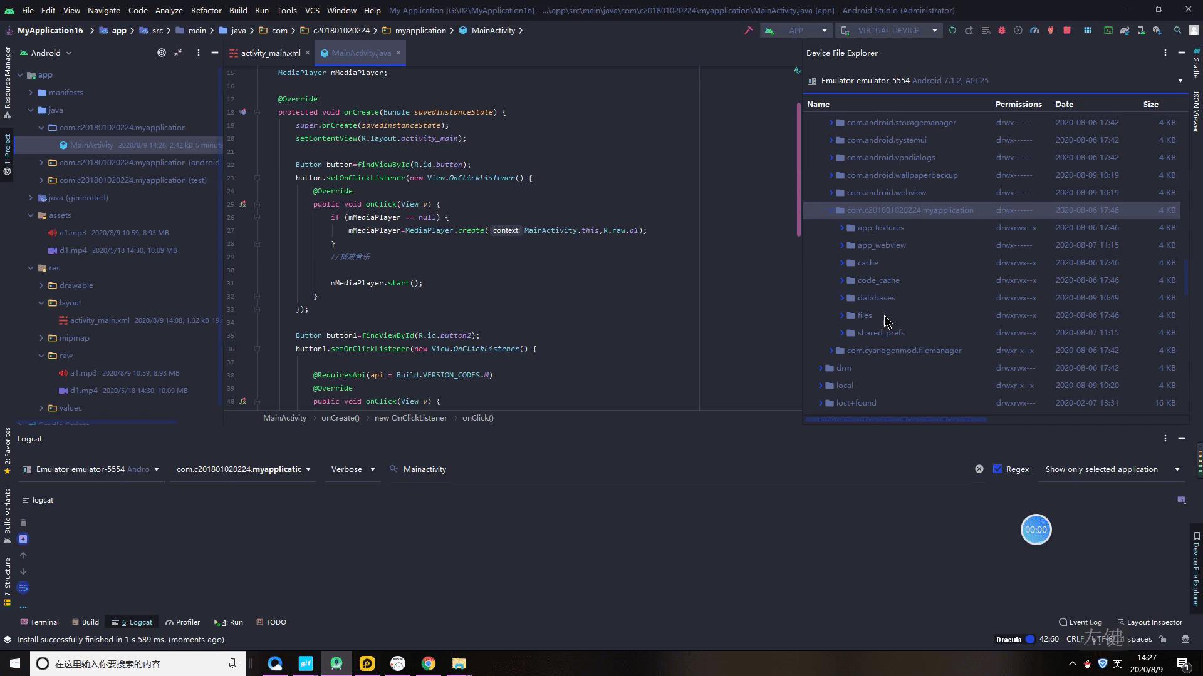Click the Attach debugger to process icon

pos(1051,31)
